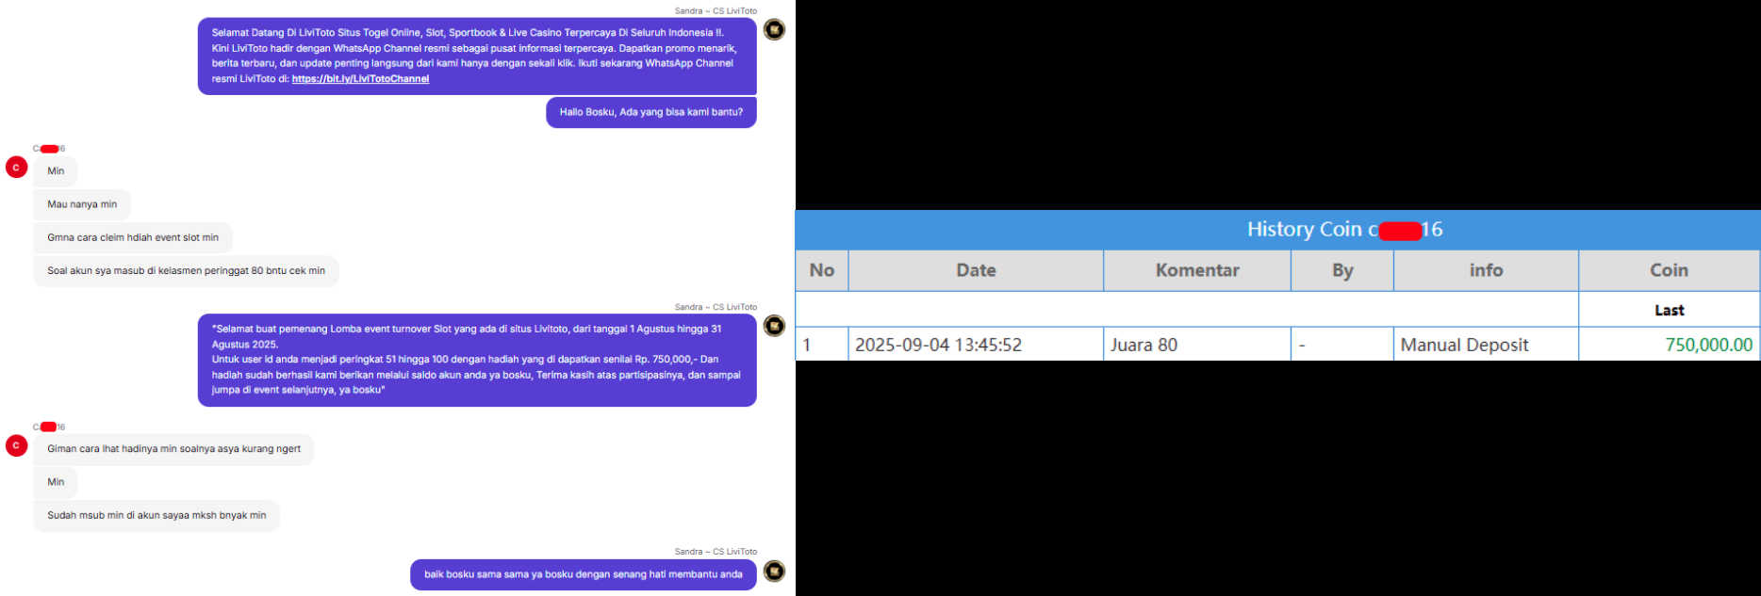Select the date cell '2025-09-04 13:45:52'

click(976, 345)
